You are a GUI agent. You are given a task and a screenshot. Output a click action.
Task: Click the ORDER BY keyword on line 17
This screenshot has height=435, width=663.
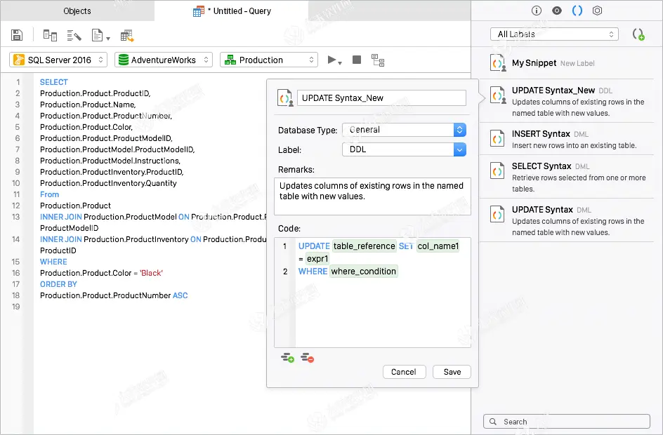pyautogui.click(x=58, y=284)
